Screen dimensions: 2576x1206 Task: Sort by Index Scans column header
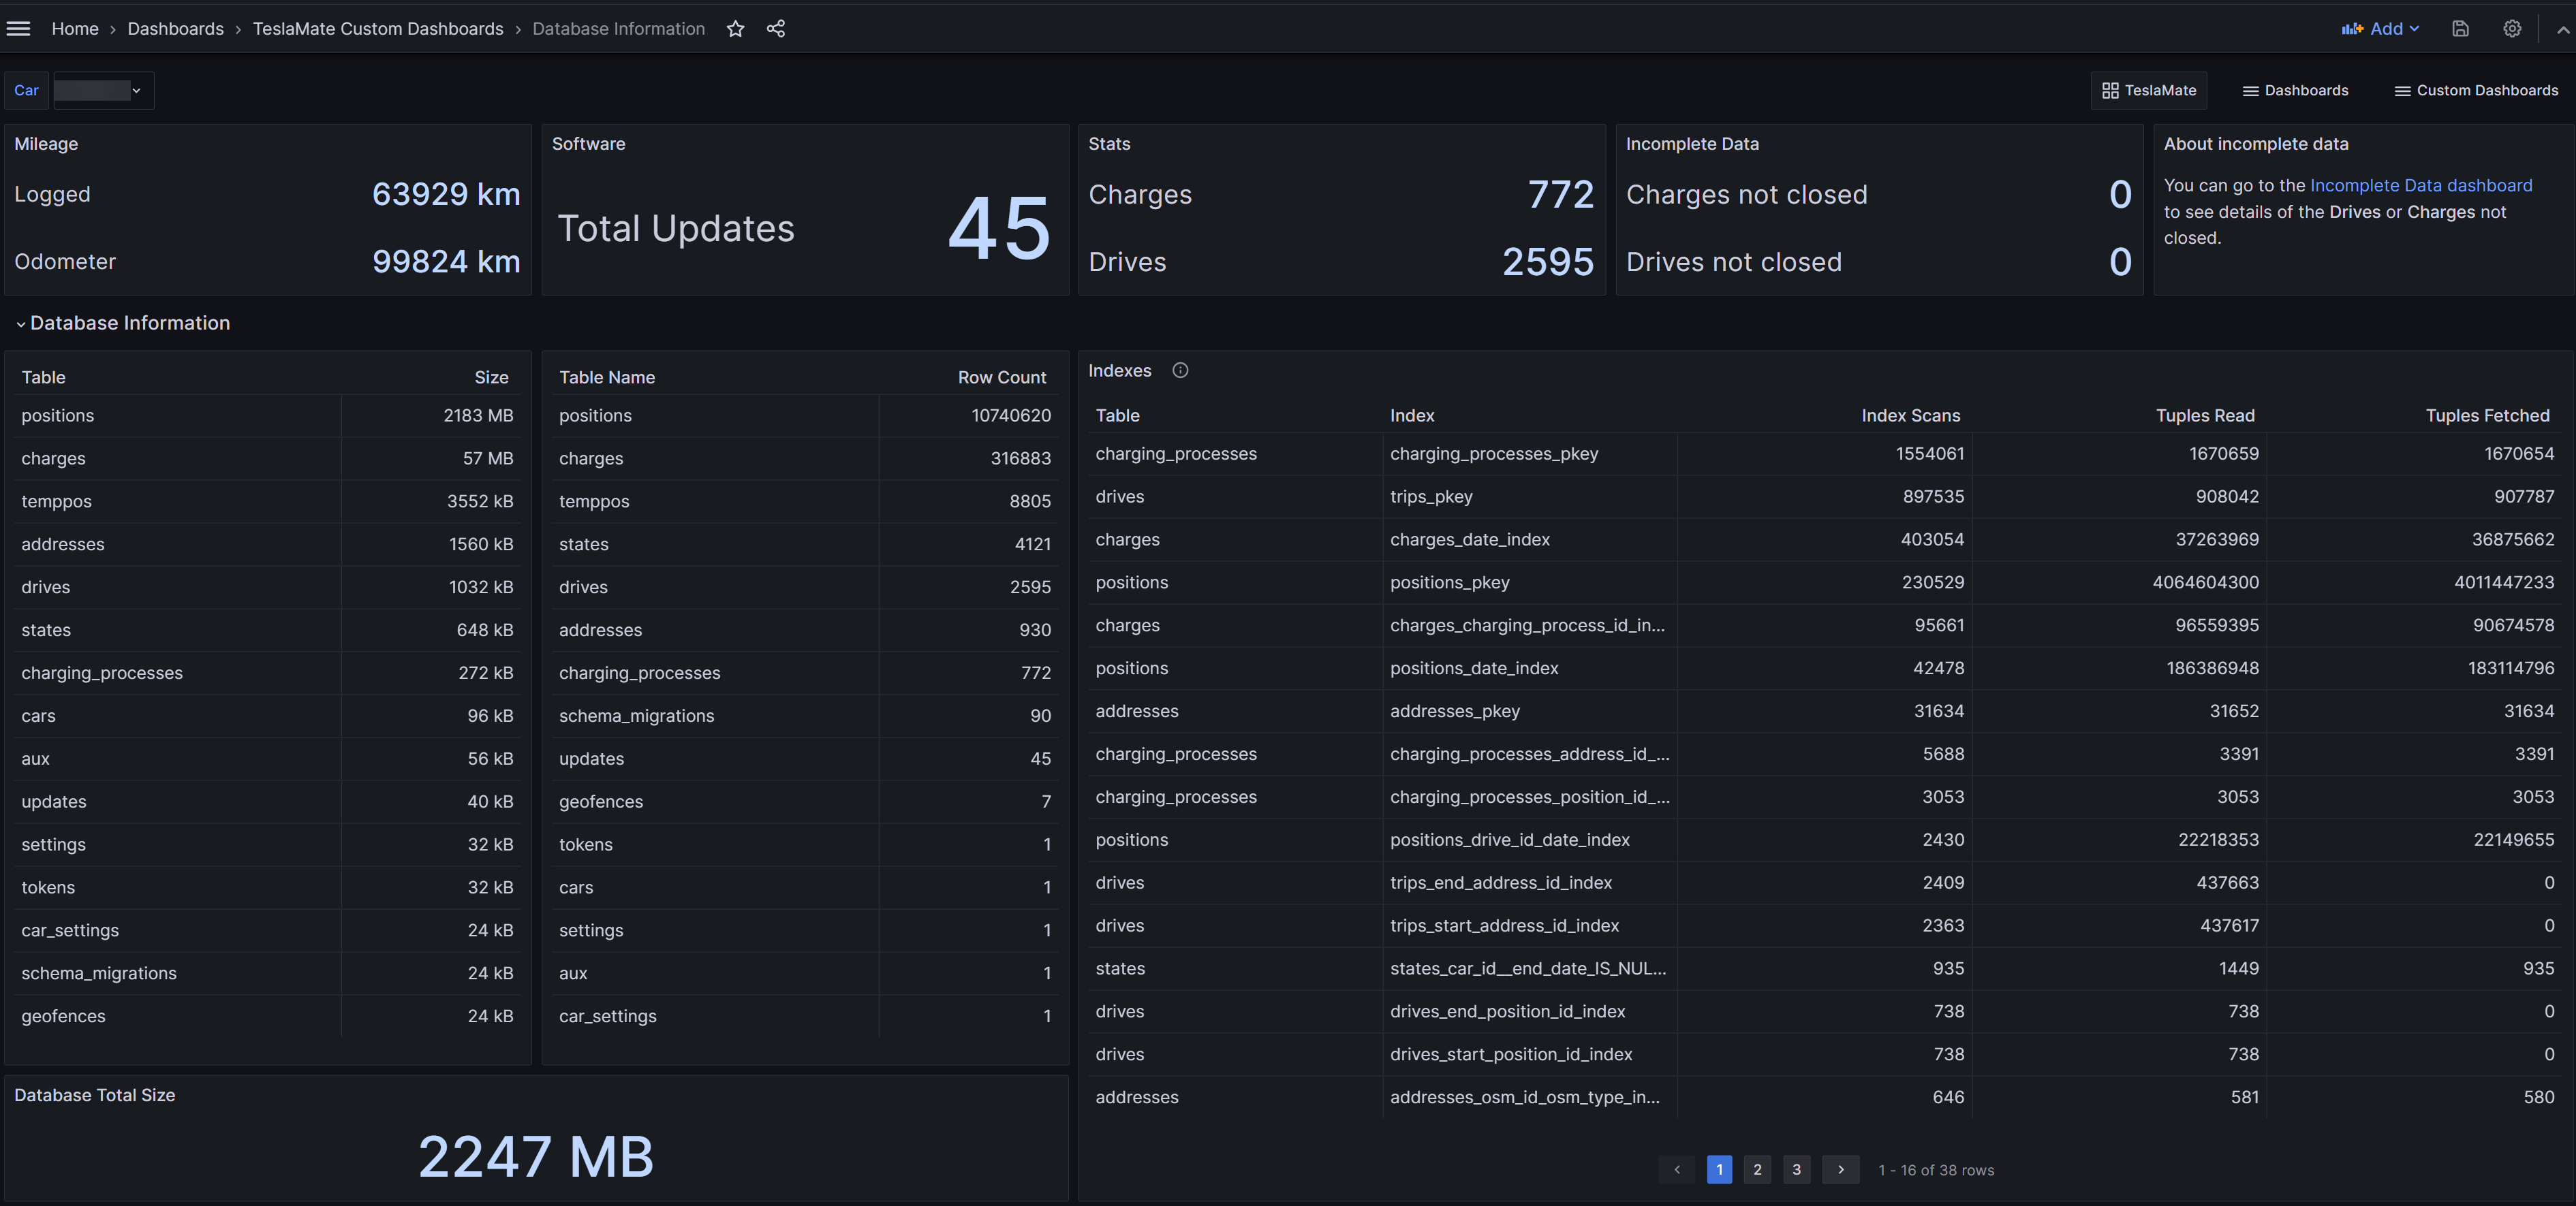[x=1910, y=415]
